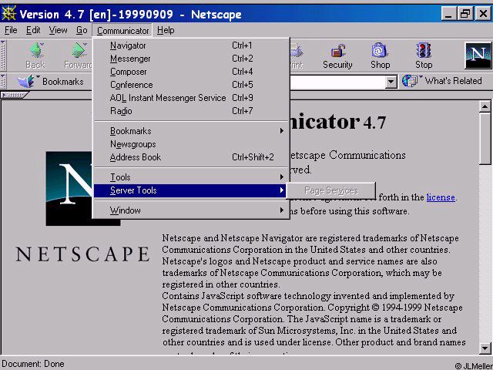Click the What's Related icon

pyautogui.click(x=410, y=81)
